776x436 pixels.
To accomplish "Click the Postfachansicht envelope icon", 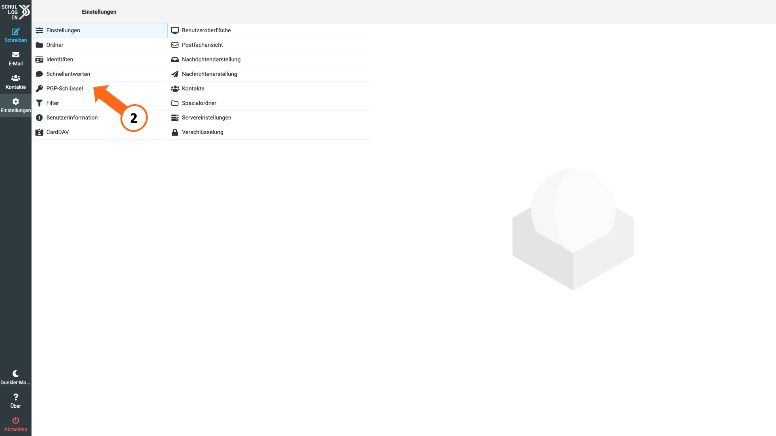I will (175, 45).
